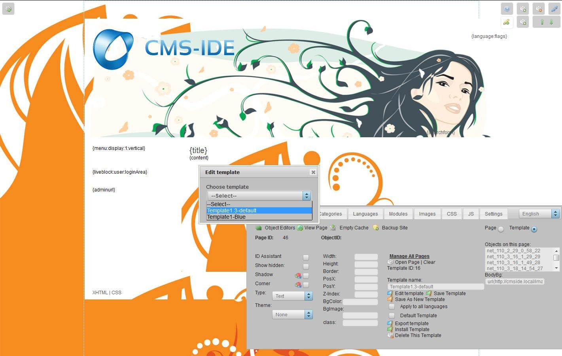Enable the Show hidden checkbox
Viewport: 562px width, 356px height.
(306, 267)
